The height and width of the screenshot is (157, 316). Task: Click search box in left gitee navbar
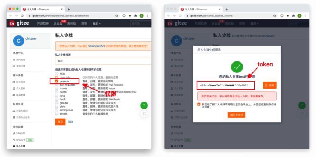[x=141, y=23]
